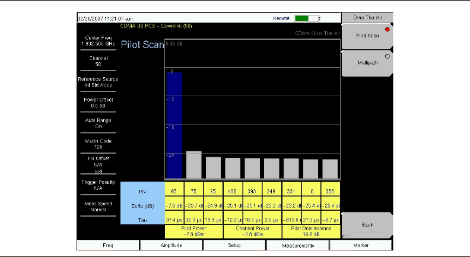Open the Amplitude menu

[x=171, y=245]
